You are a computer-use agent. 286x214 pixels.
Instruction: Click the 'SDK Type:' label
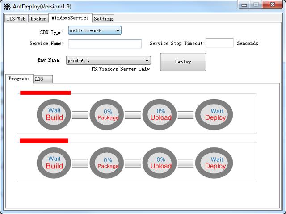[x=52, y=32]
